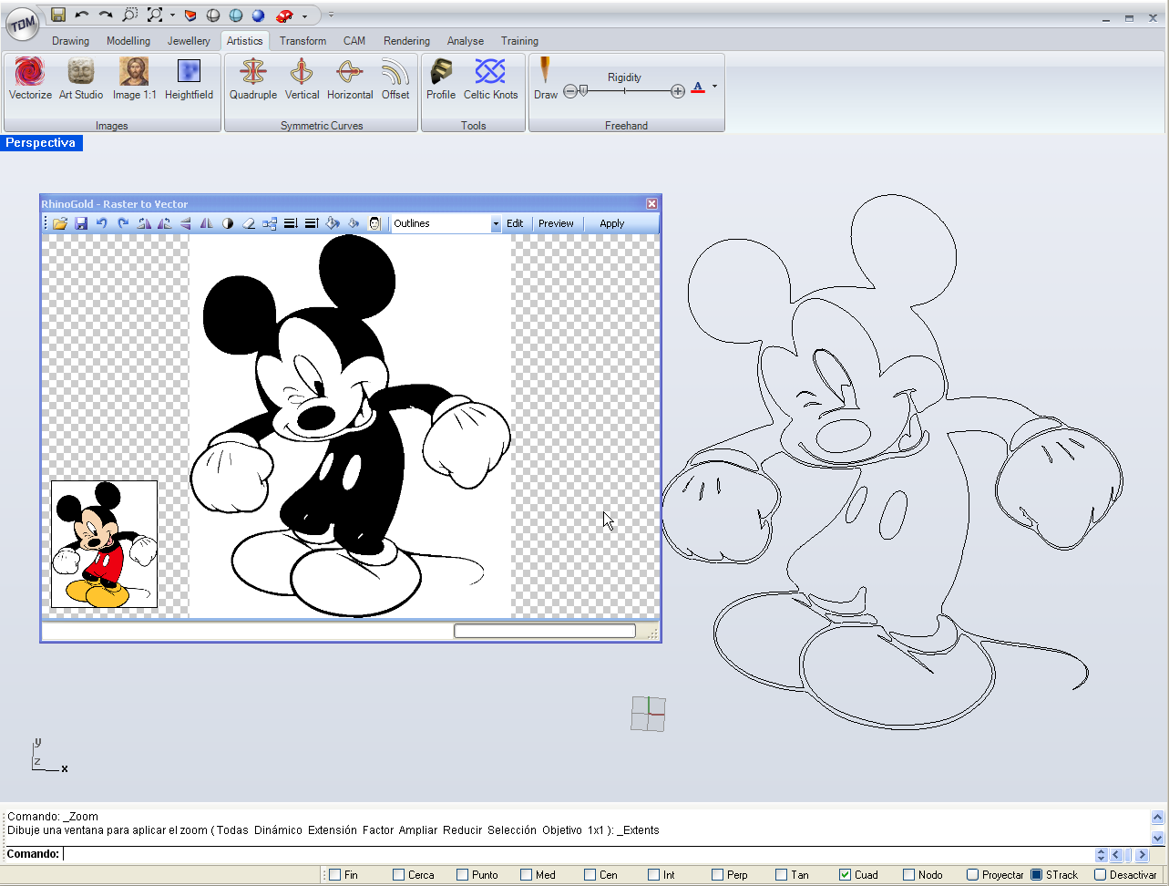Viewport: 1169px width, 886px height.
Task: Select wireframe sphere view icon
Action: coord(213,15)
